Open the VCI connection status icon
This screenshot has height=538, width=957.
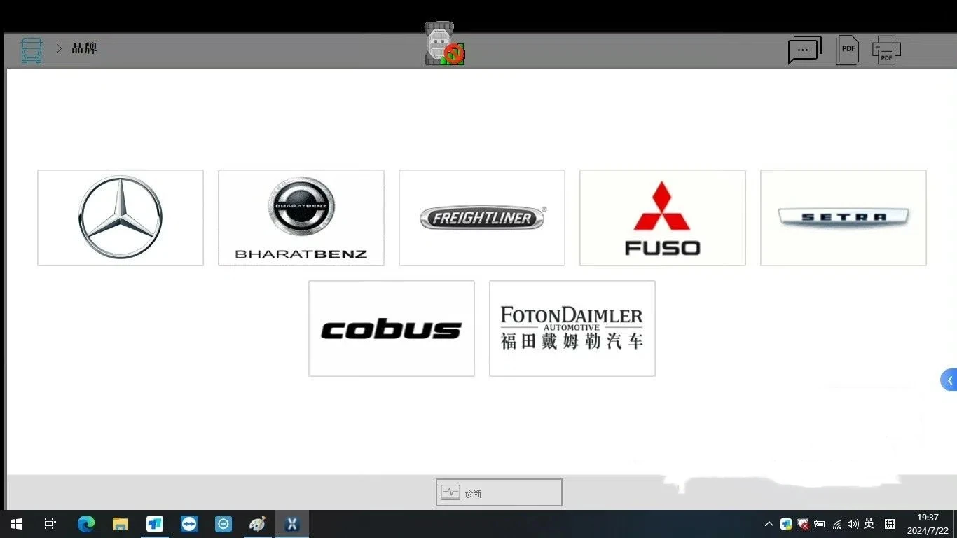point(444,44)
